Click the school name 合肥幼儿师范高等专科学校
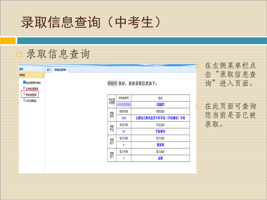Image resolution: width=267 pixels, height=200 pixels. (160, 118)
